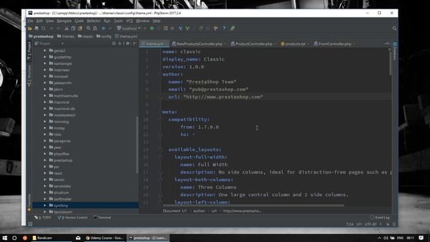Screen dimensions: 430x242
Task: Expand the jdorn folder
Action: (45, 89)
